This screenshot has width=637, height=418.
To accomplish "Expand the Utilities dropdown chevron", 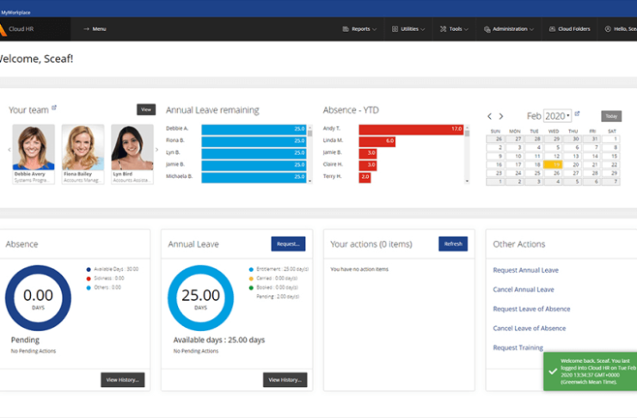I will click(x=423, y=29).
